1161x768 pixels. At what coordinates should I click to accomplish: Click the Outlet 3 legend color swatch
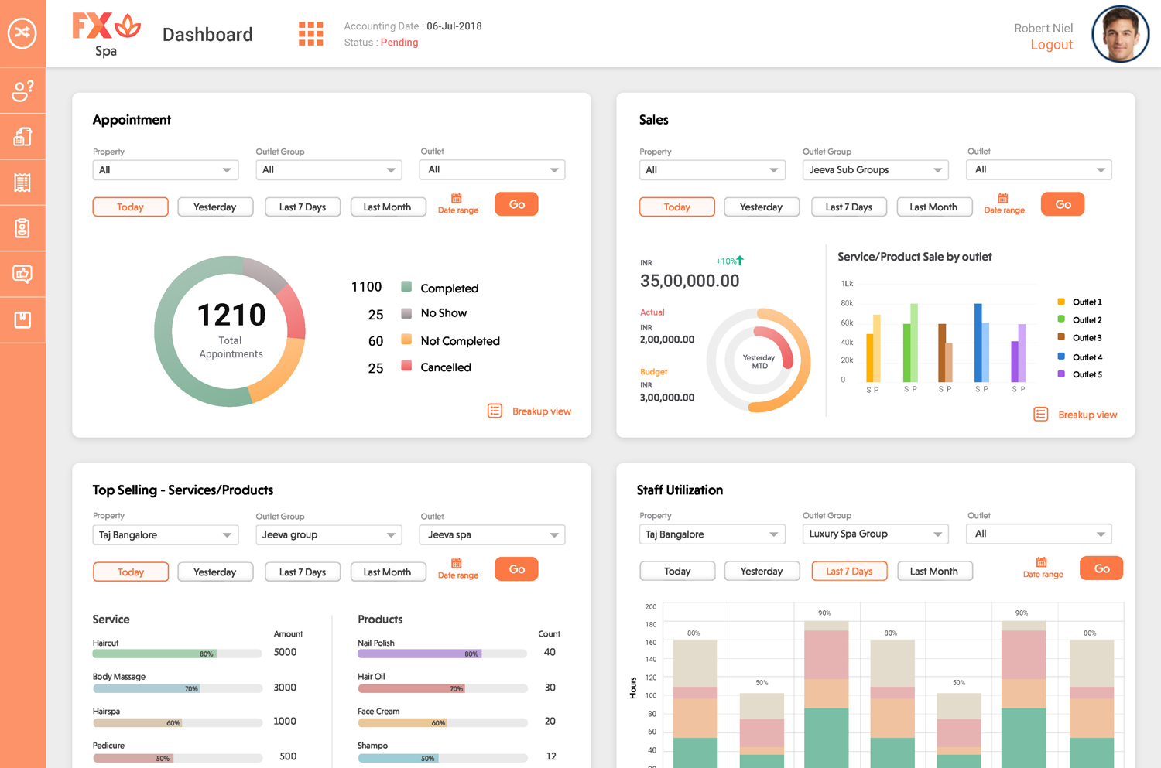click(x=1060, y=338)
